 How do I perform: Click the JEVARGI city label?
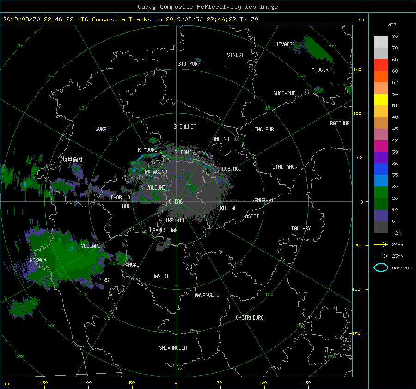coord(285,44)
